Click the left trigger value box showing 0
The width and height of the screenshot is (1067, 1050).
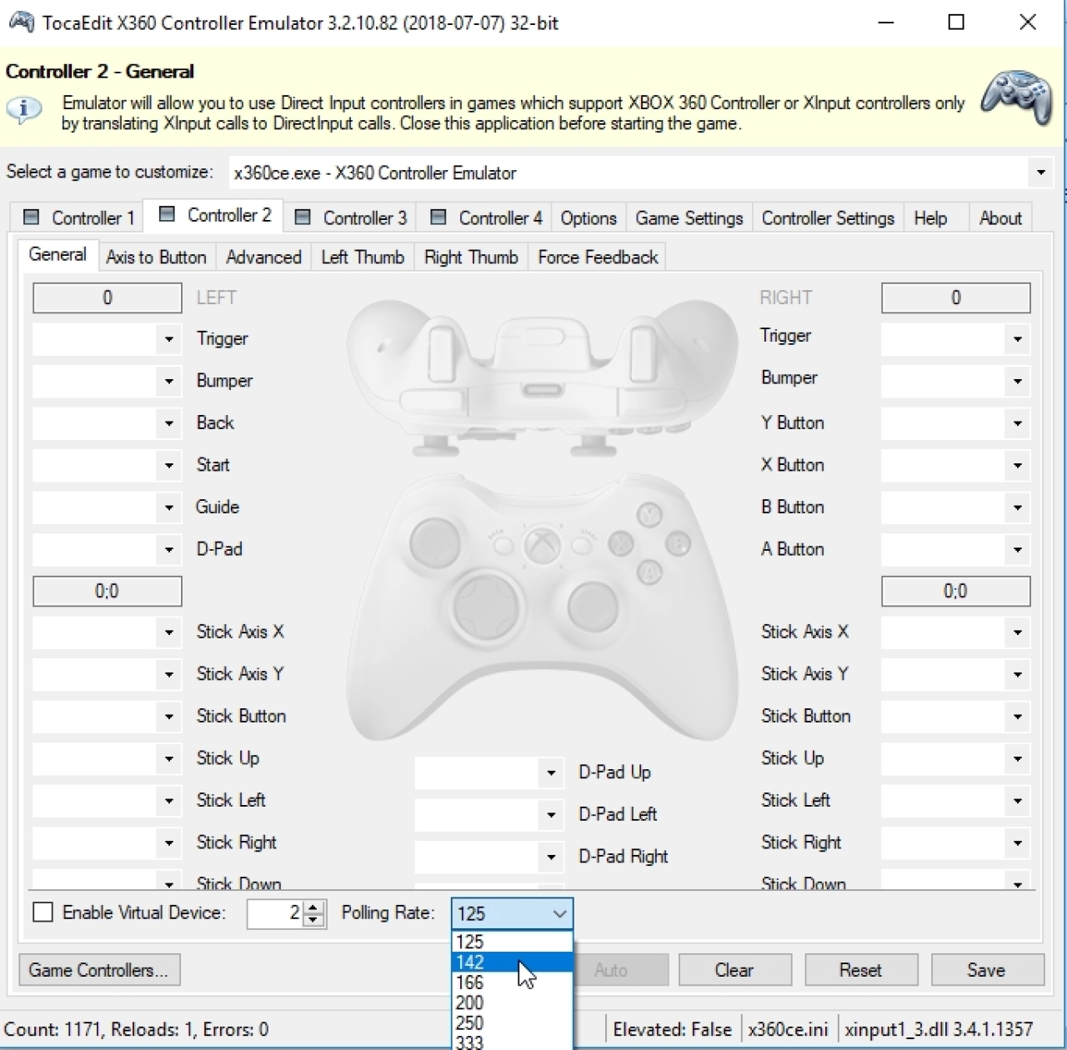click(x=107, y=297)
